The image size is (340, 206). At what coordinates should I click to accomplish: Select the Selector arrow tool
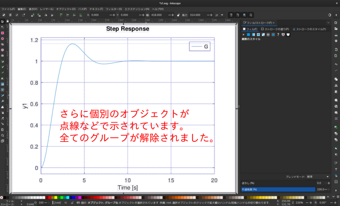click(x=2, y=21)
